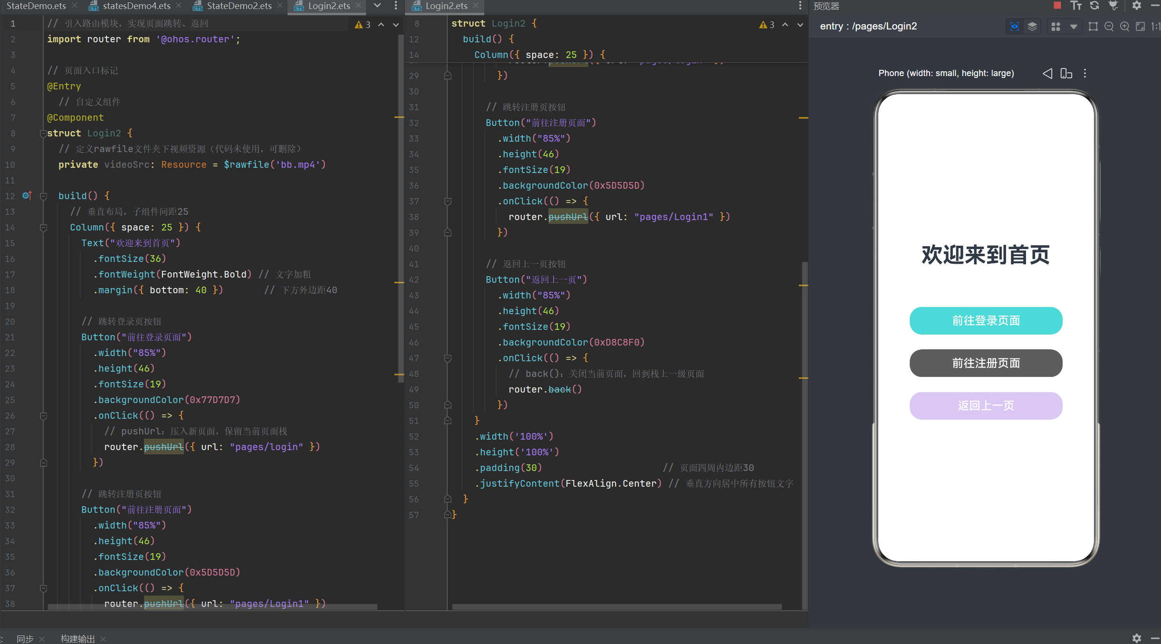Go to previous highlighted problem in left editor
This screenshot has height=644, width=1161.
(x=381, y=25)
